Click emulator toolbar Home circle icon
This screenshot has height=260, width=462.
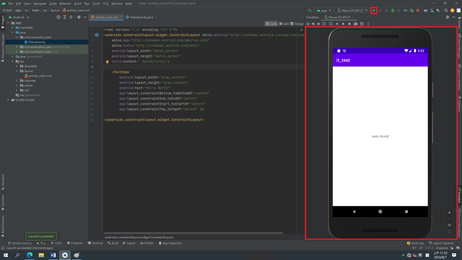click(343, 24)
